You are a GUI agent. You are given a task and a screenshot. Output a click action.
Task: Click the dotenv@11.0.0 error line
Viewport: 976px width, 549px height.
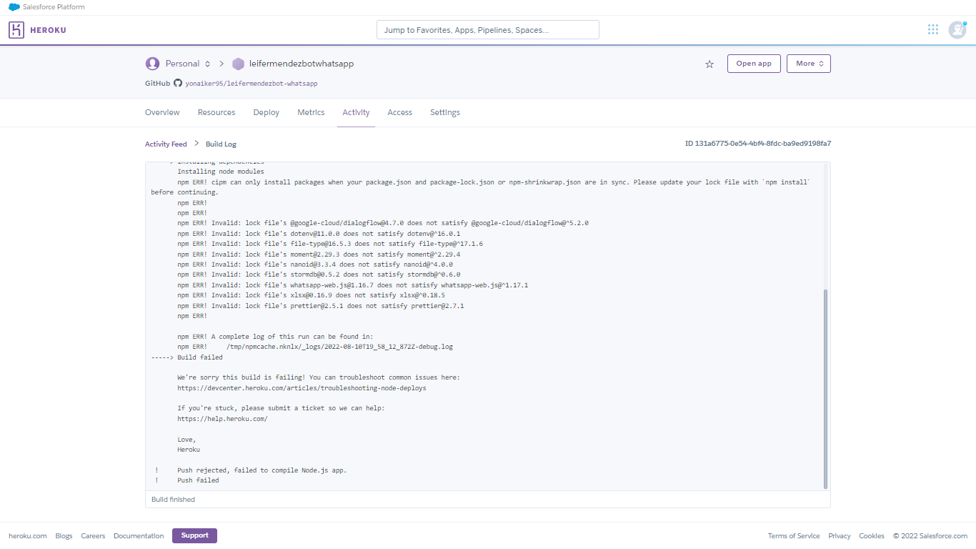[319, 233]
